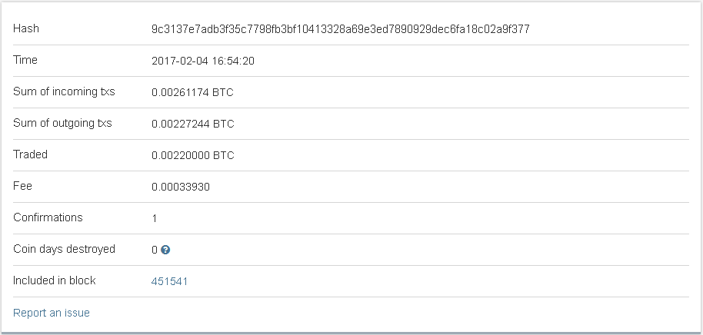
Task: Click the Confirmations row label
Action: click(48, 217)
